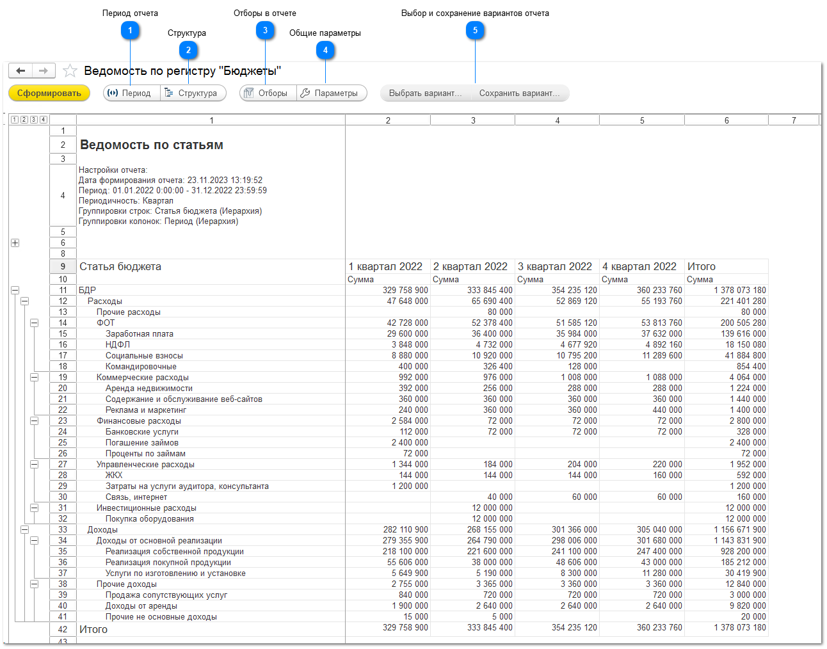The width and height of the screenshot is (827, 649).
Task: Click the 2 квартал 2022 header cell
Action: 473,266
